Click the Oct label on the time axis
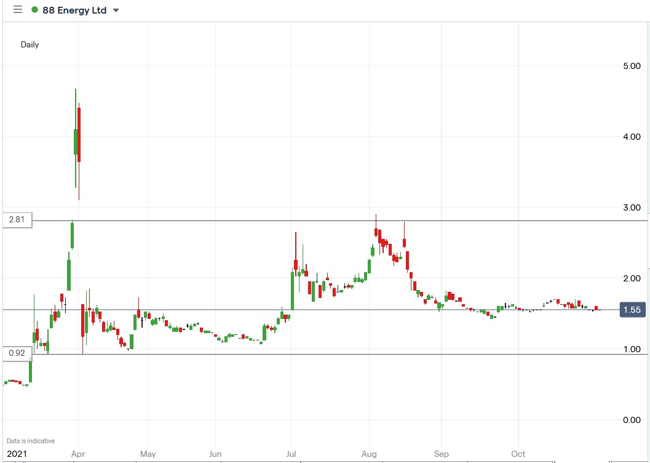The image size is (650, 463). (517, 454)
